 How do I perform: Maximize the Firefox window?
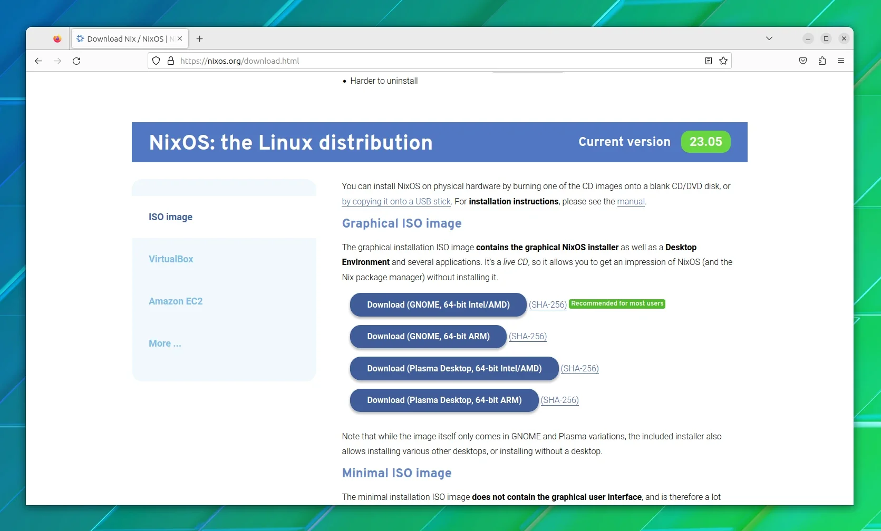pos(826,38)
